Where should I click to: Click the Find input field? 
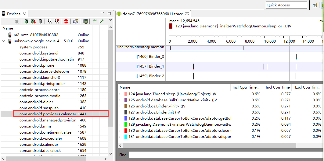pos(226,155)
